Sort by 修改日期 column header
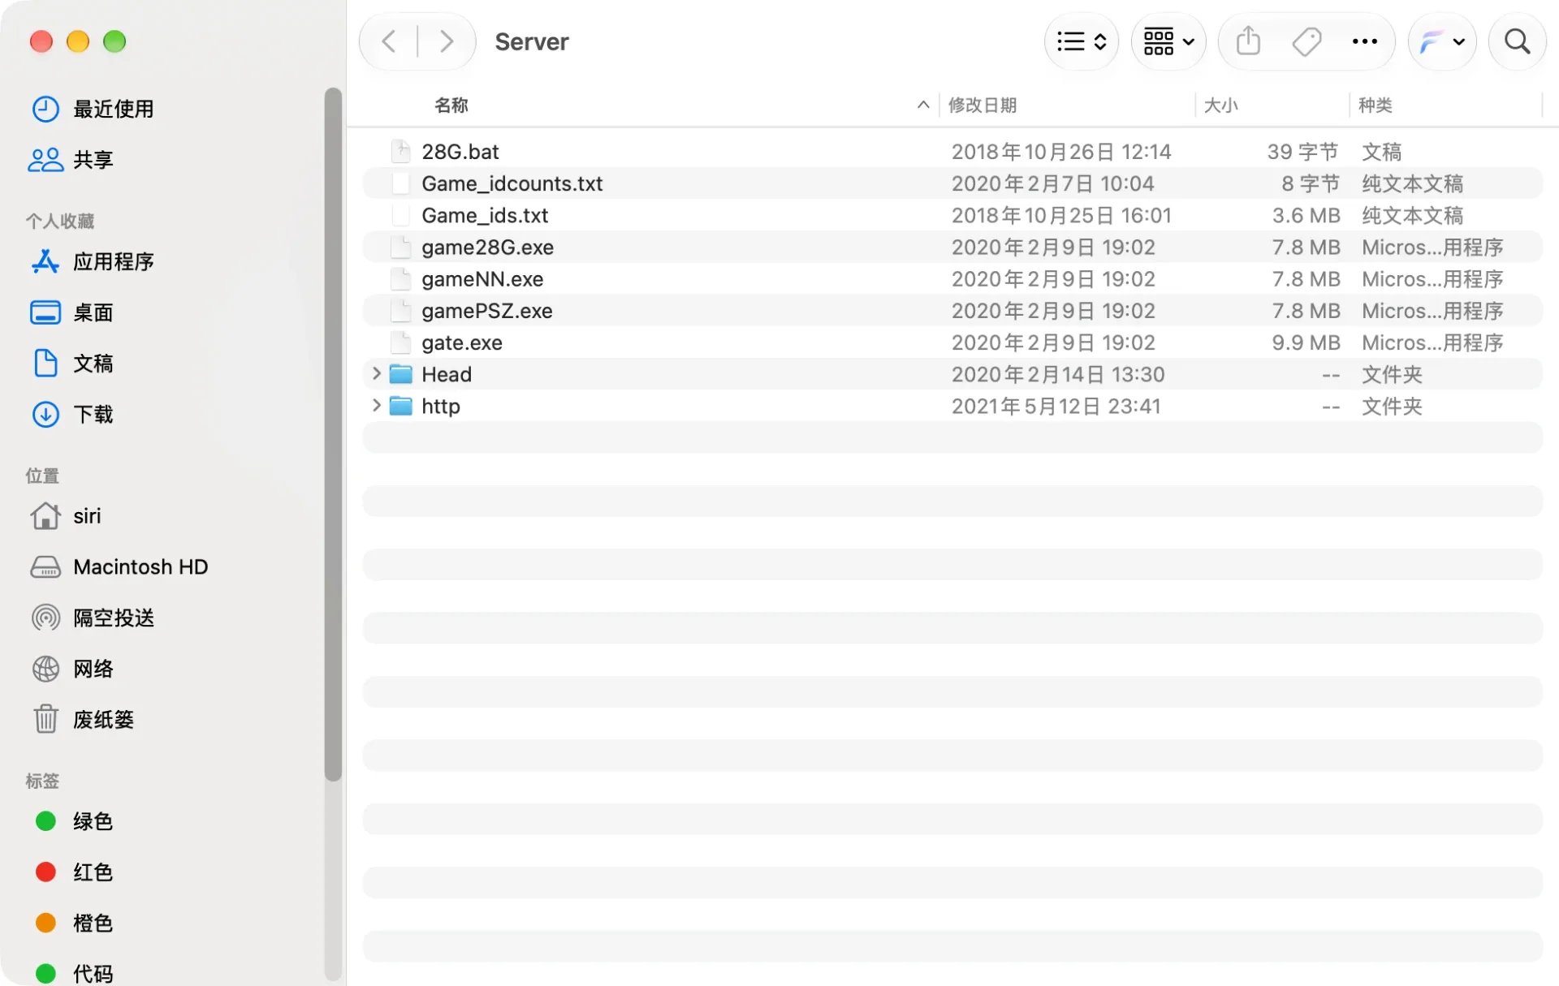This screenshot has height=986, width=1559. [982, 105]
